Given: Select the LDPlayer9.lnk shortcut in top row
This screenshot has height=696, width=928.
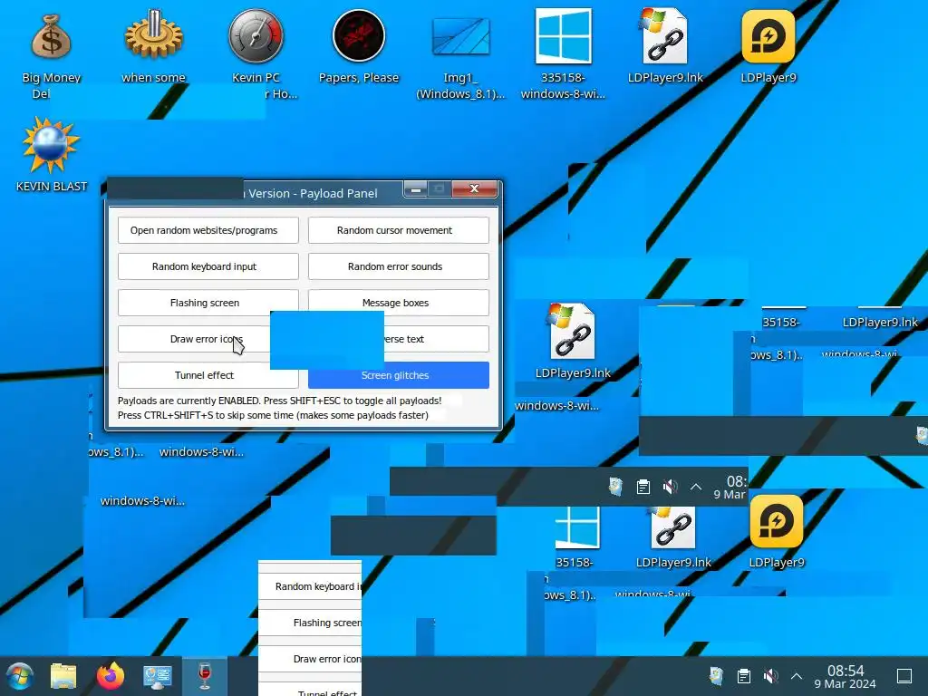Looking at the screenshot, I should pyautogui.click(x=665, y=36).
